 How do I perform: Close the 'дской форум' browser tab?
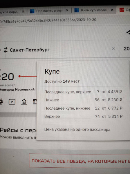click(23, 12)
